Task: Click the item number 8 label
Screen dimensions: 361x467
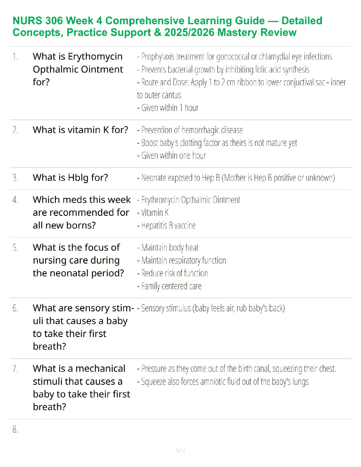Action: (x=15, y=429)
